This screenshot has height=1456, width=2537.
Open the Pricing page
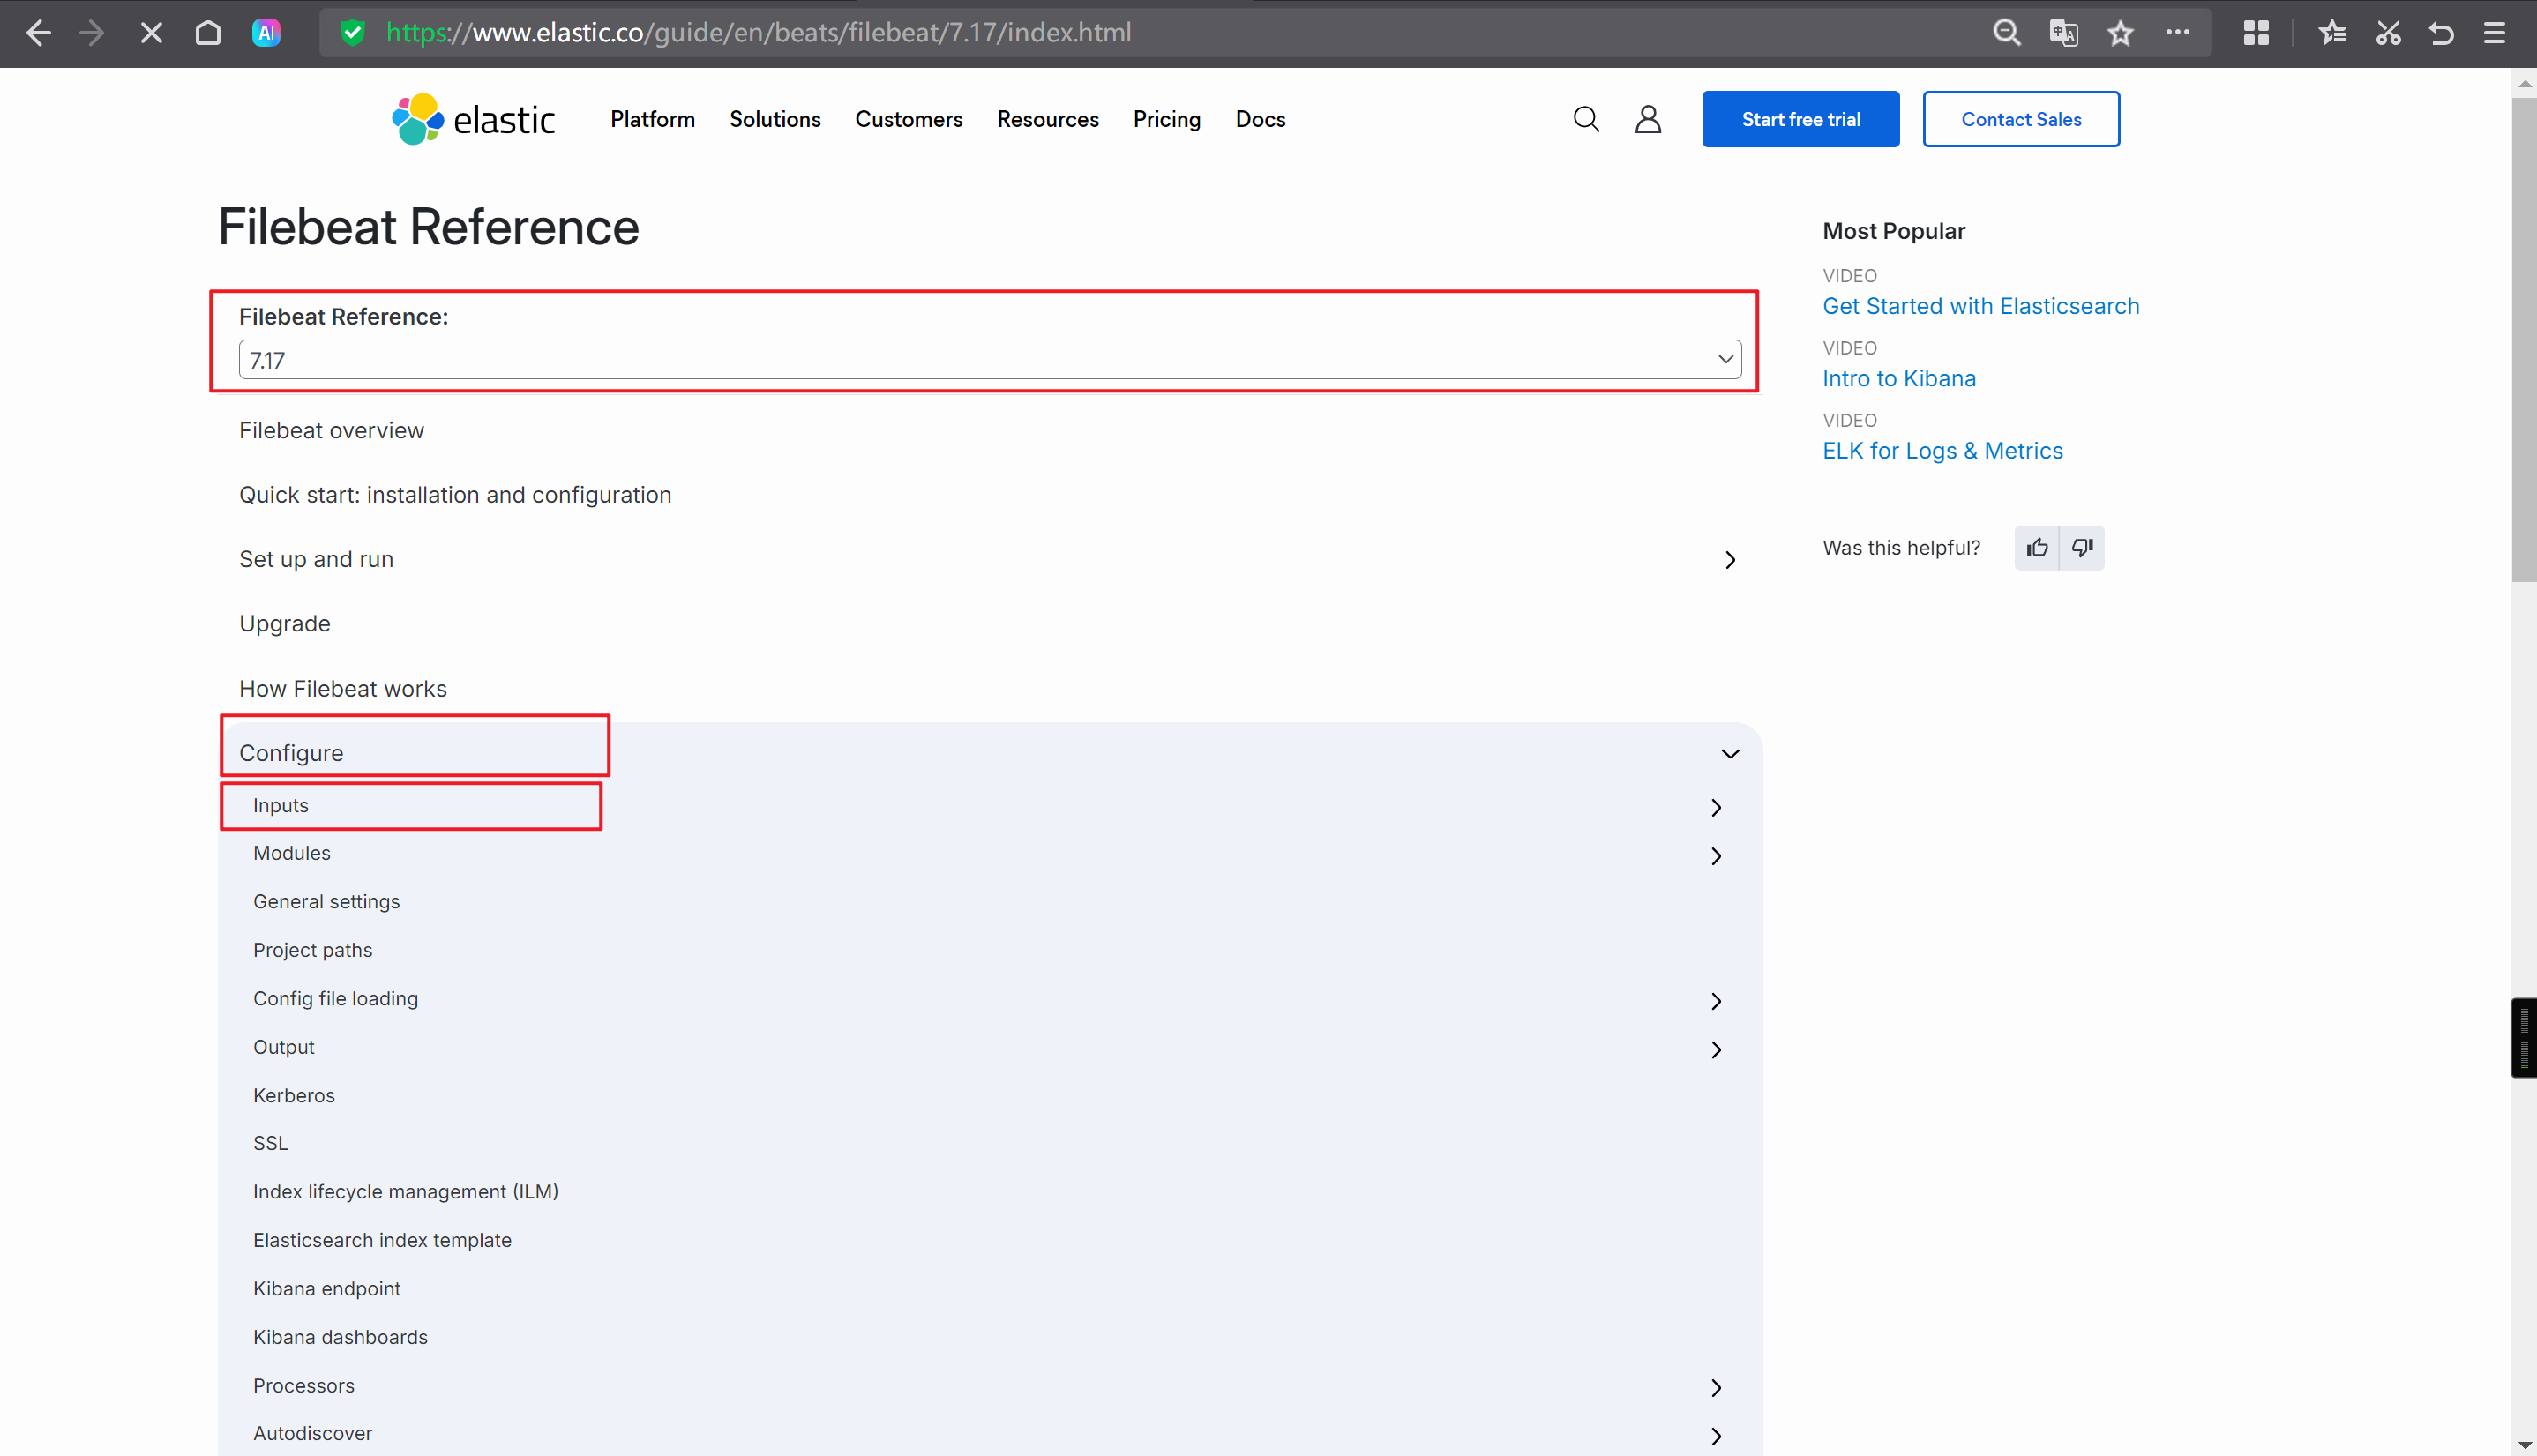click(1167, 119)
